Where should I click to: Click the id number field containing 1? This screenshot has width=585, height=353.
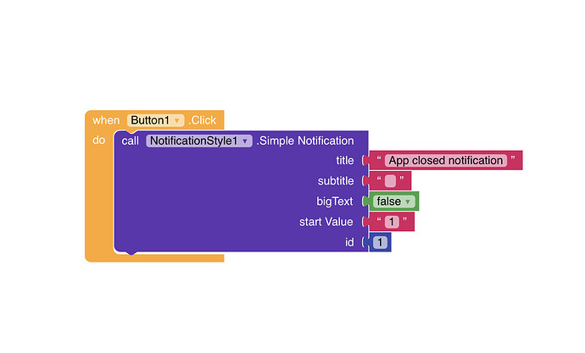(380, 242)
